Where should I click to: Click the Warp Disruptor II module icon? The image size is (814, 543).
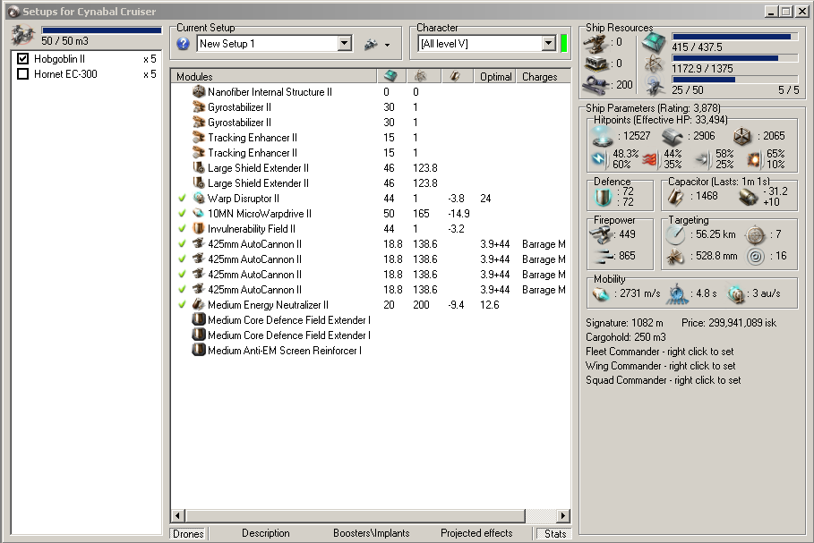[x=198, y=198]
